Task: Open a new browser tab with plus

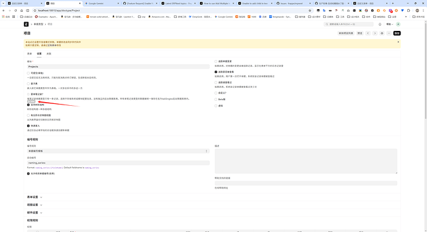Action: (393, 3)
